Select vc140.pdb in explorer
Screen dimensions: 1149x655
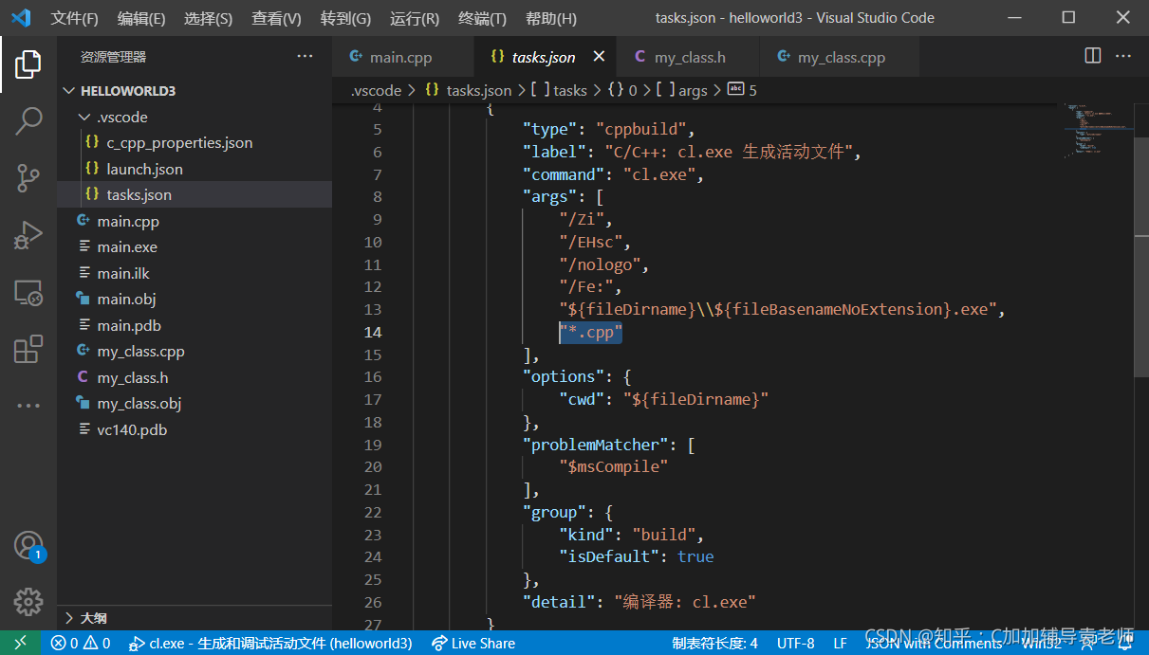tap(195, 429)
